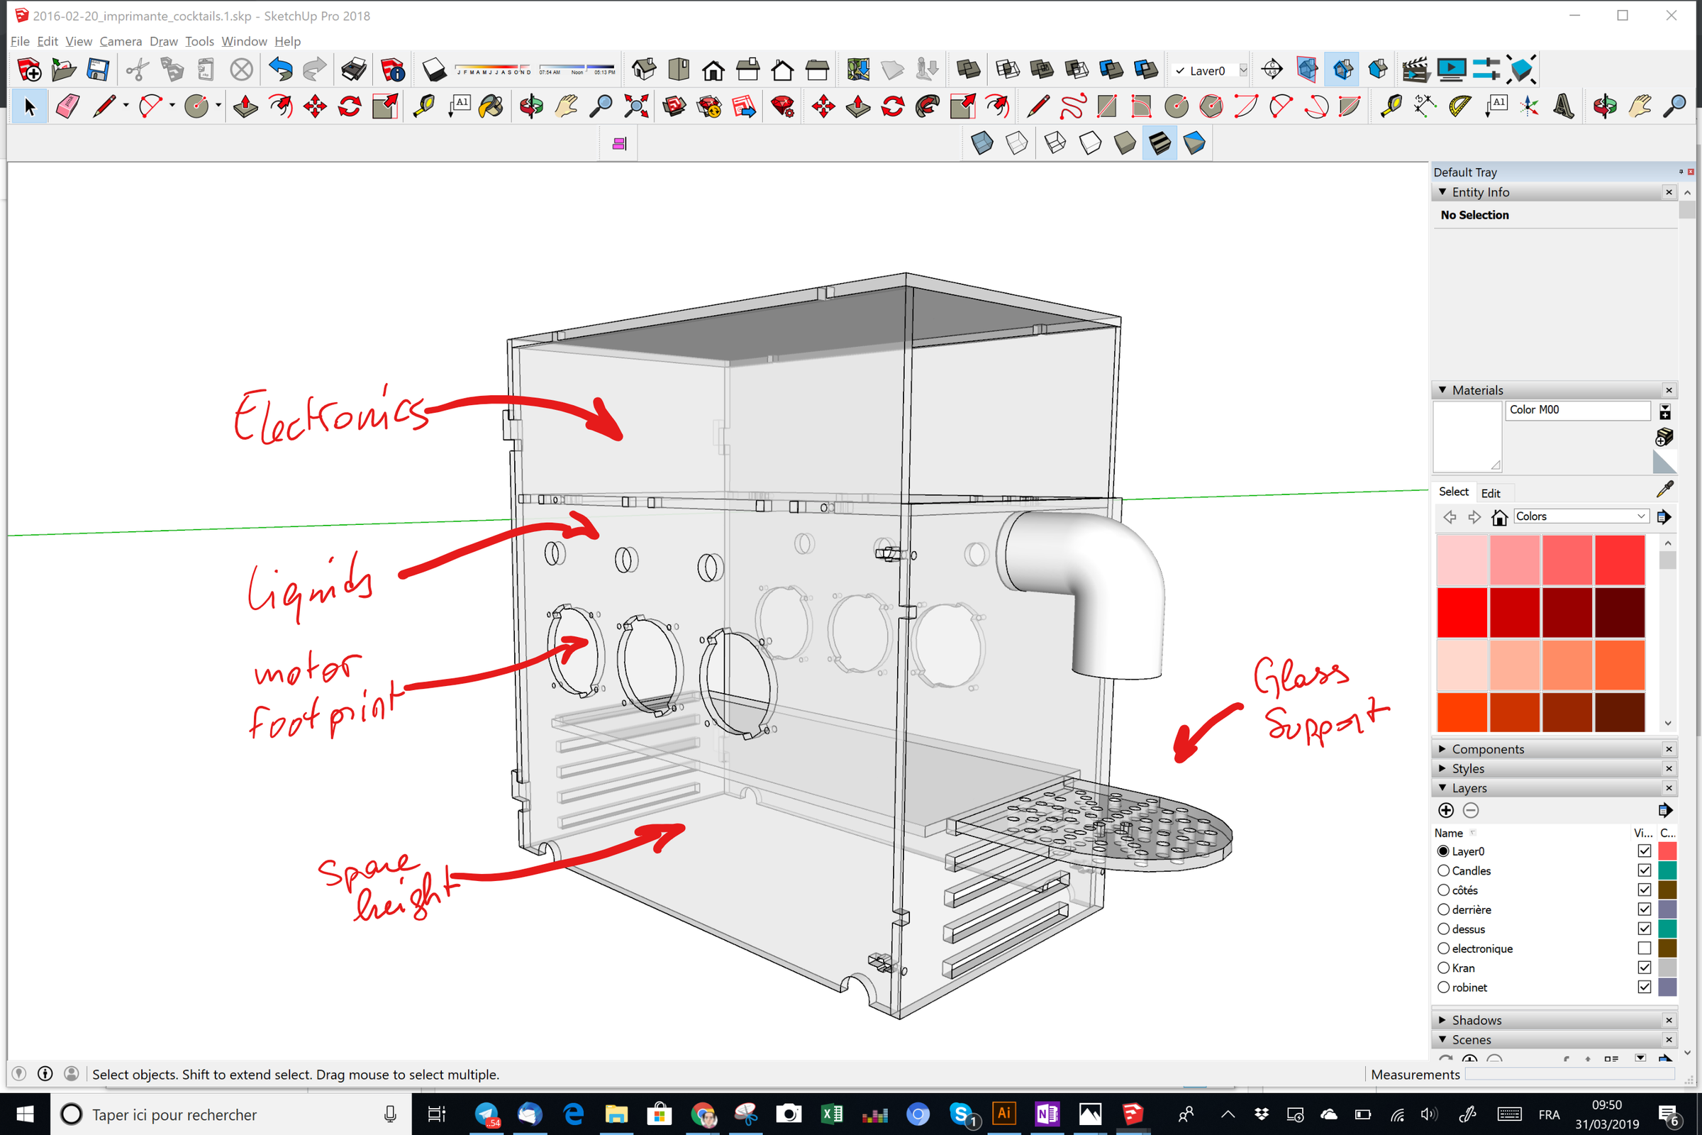Hide the Kran layer visibility checkbox
The image size is (1702, 1135).
[1643, 967]
